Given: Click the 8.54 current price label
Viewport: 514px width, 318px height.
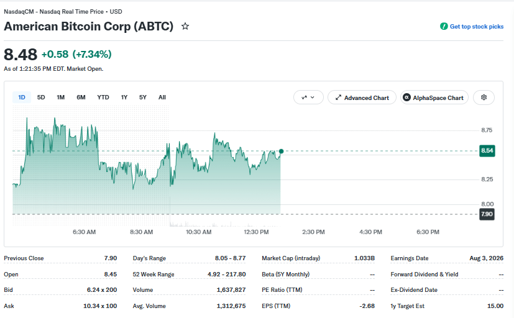Looking at the screenshot, I should 487,151.
